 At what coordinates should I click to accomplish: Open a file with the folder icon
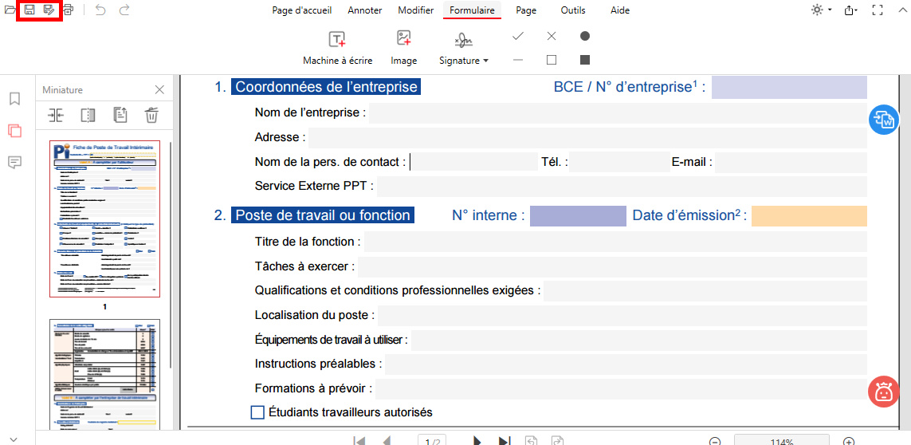point(10,10)
